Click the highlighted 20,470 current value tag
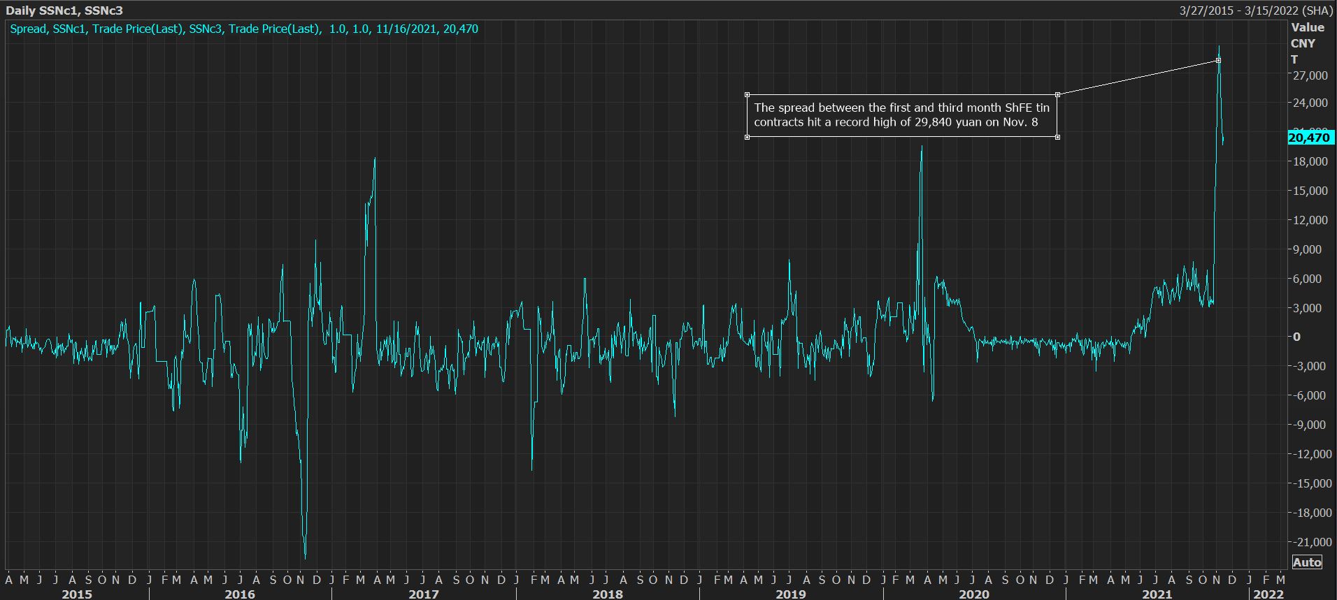This screenshot has width=1337, height=600. pyautogui.click(x=1309, y=138)
